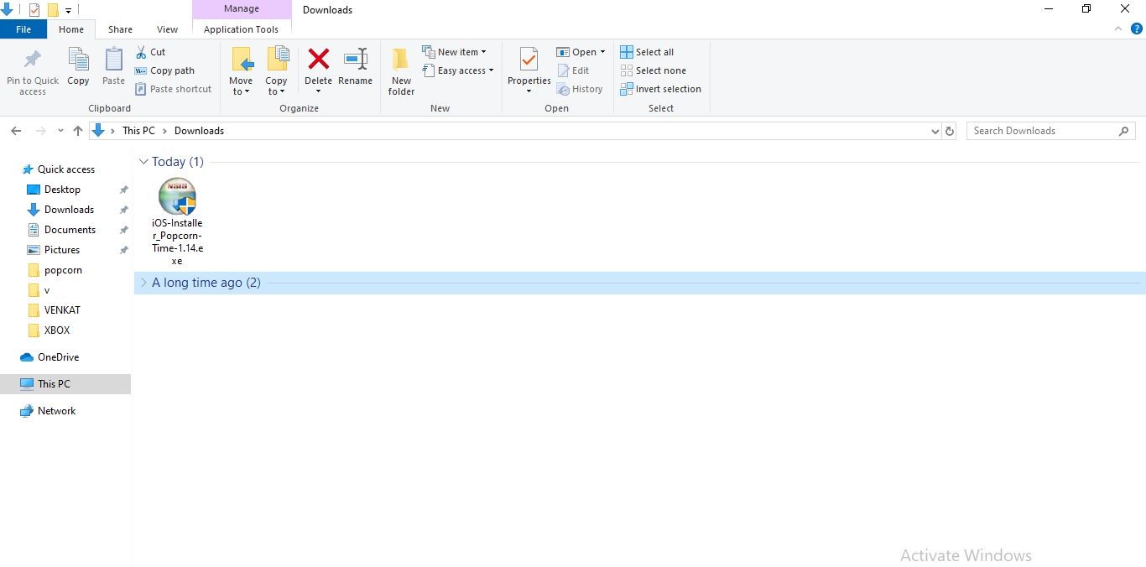The image size is (1146, 567).
Task: Expand the Open button dropdown arrow
Action: tap(602, 52)
